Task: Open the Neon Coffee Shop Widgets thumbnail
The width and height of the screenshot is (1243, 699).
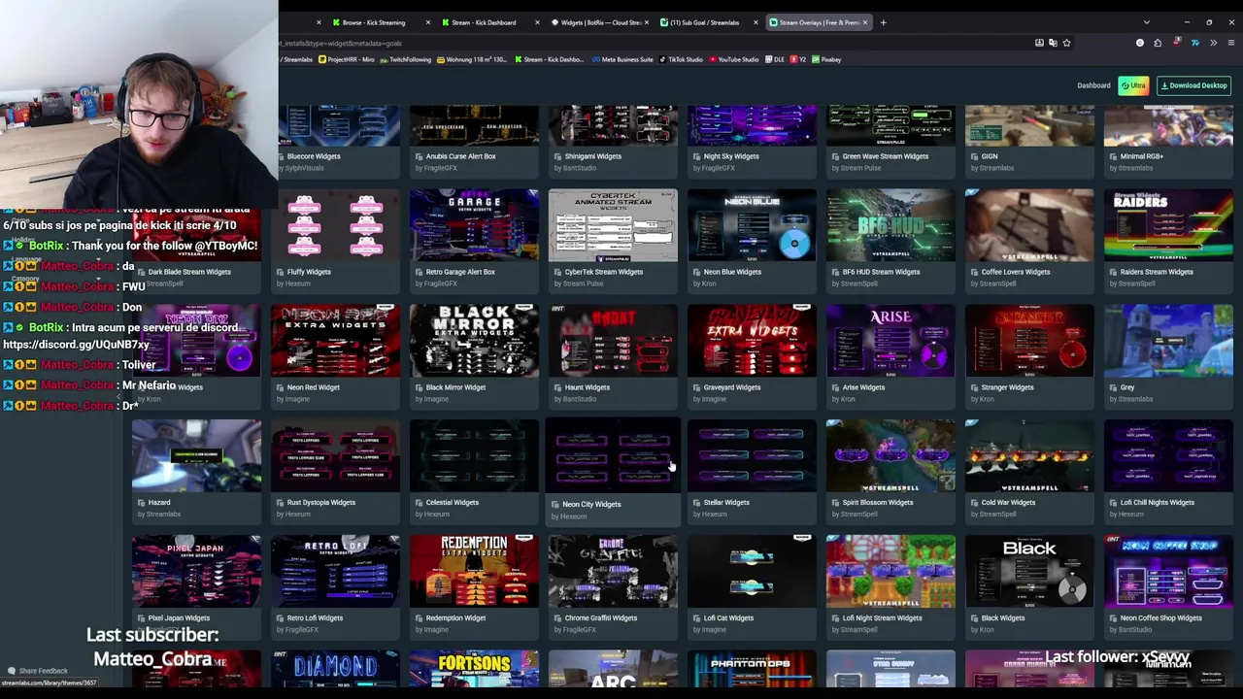Action: pos(1168,572)
